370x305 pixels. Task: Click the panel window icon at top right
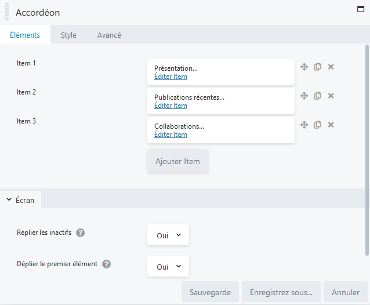coord(361,9)
